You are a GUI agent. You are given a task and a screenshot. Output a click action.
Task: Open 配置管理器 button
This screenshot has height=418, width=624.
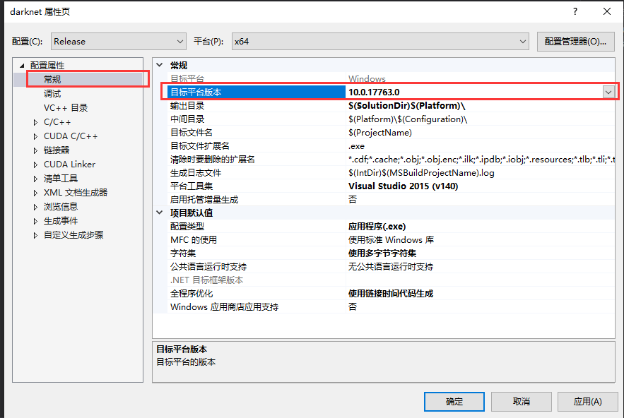[575, 42]
